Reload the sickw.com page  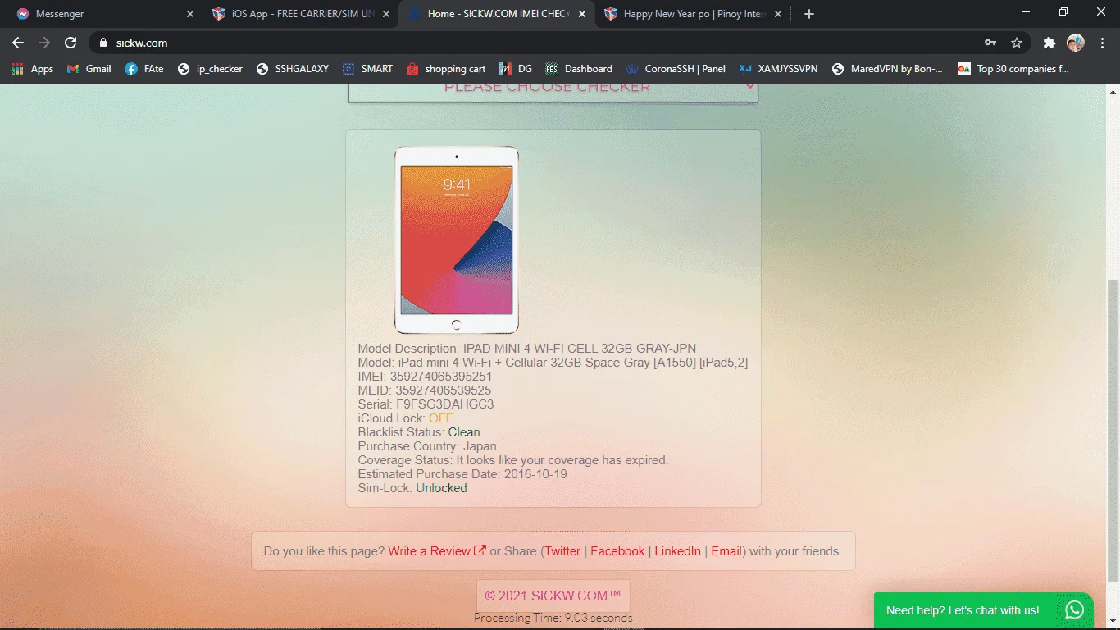pos(71,43)
